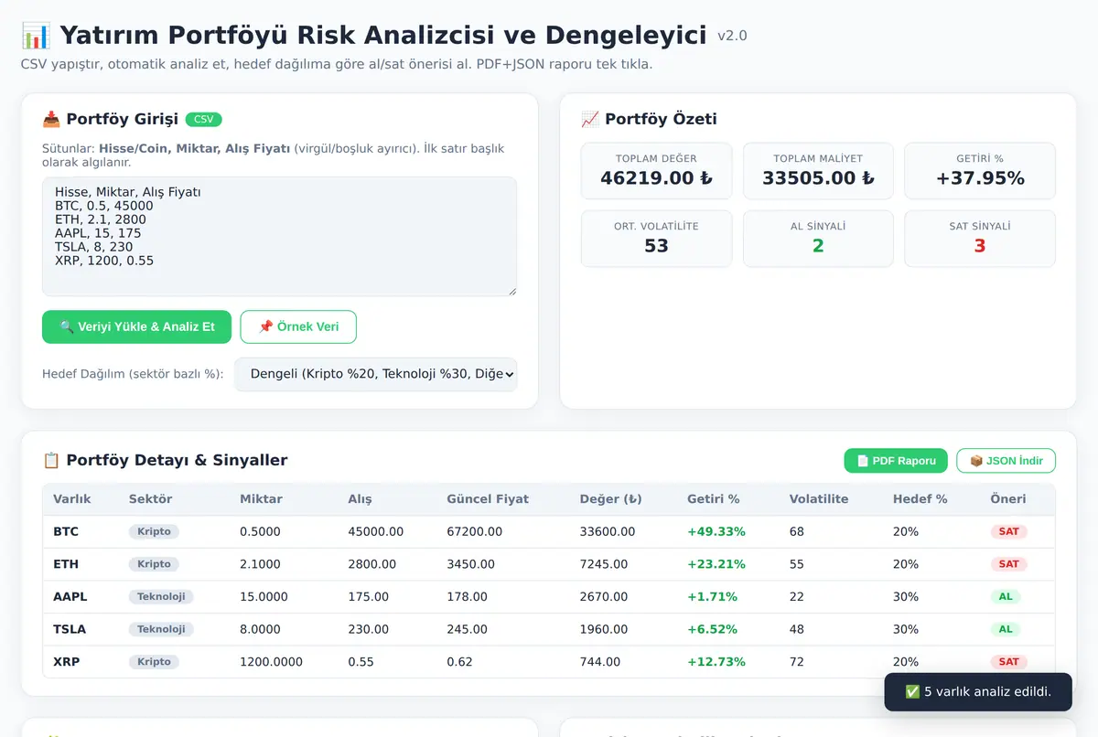Screen dimensions: 1098x737
Task: Load sample data with Örnek Veri button
Action: tap(298, 326)
